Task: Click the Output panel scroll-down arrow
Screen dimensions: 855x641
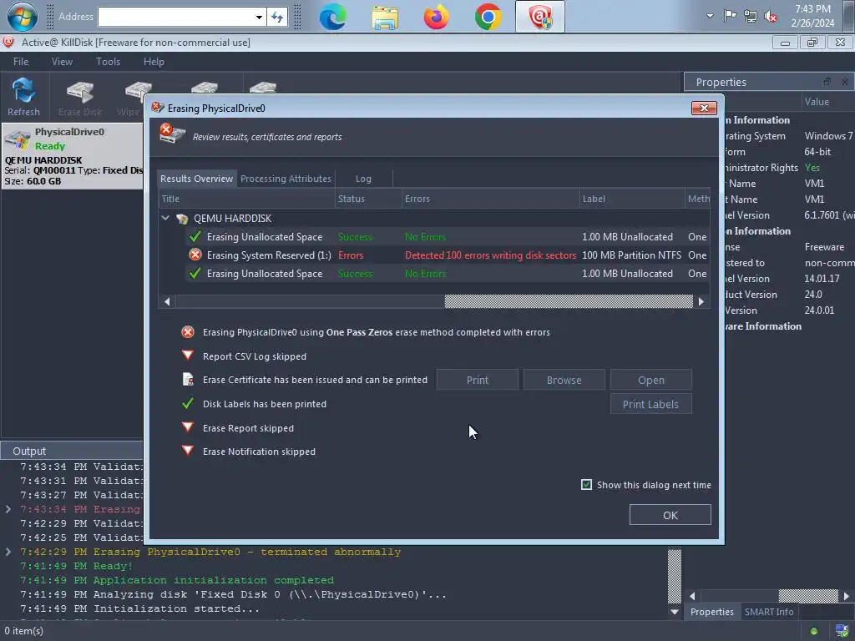Action: coord(675,612)
